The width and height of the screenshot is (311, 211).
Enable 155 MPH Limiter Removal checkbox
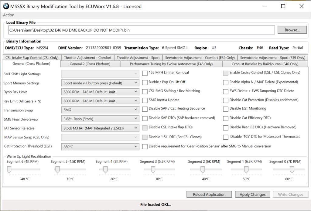click(145, 73)
